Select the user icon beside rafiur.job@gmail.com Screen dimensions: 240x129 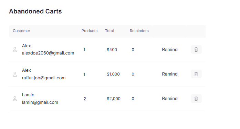pos(15,74)
